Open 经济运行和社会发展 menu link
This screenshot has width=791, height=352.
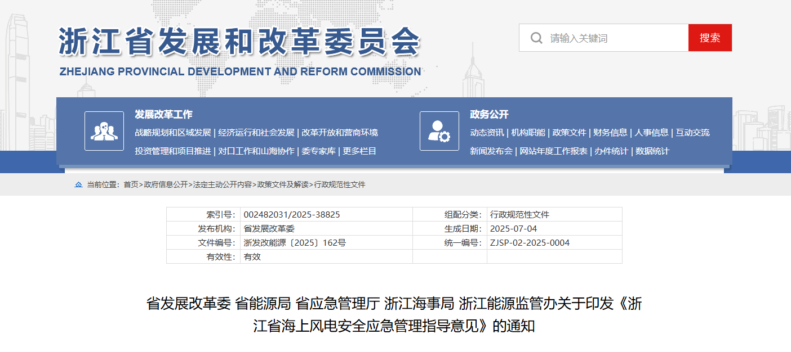pos(256,133)
